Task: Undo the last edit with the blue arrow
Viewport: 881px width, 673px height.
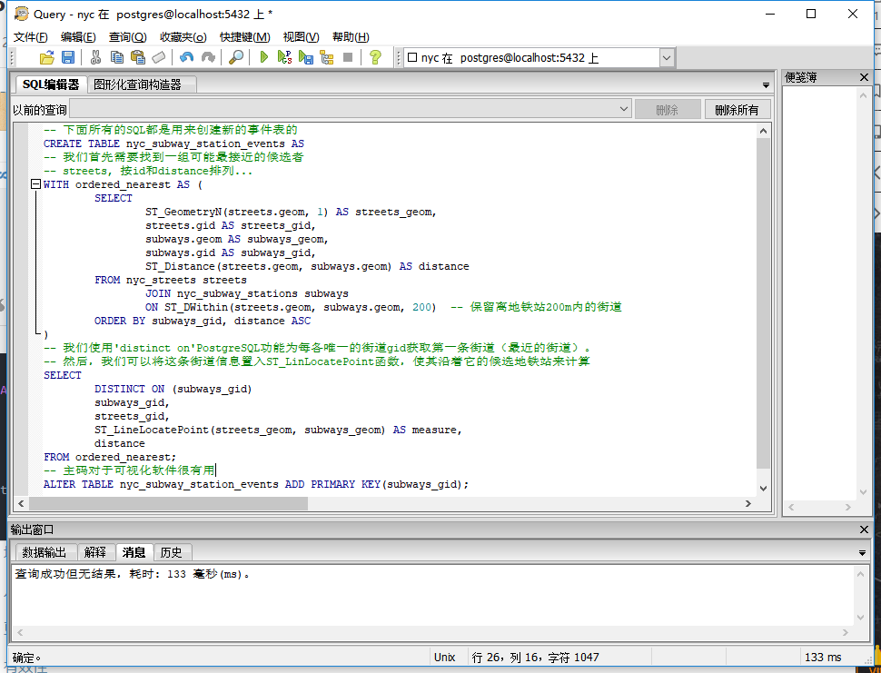Action: pos(186,57)
